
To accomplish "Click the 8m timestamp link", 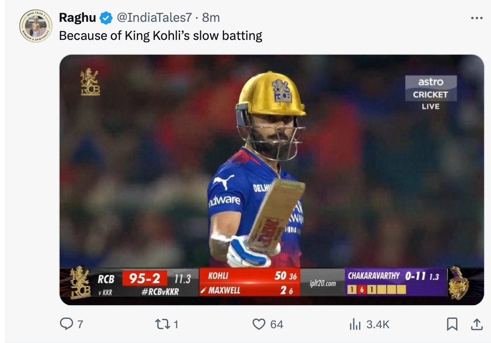I will (x=211, y=18).
